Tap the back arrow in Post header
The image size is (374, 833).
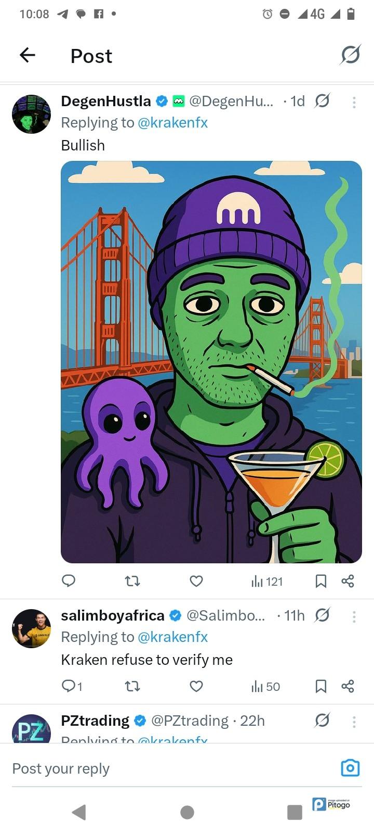click(27, 55)
